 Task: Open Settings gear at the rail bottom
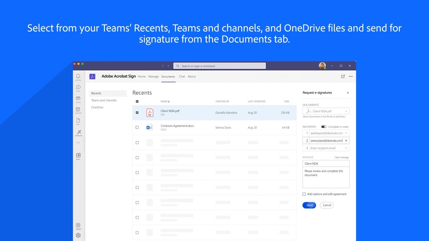click(x=78, y=235)
